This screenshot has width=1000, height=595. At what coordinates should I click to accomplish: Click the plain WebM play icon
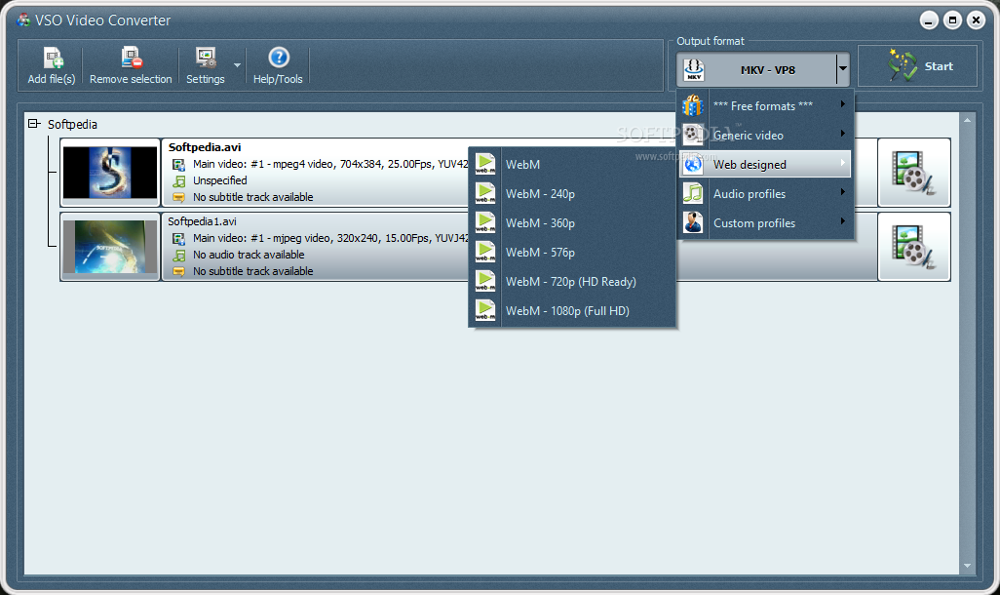pyautogui.click(x=485, y=164)
